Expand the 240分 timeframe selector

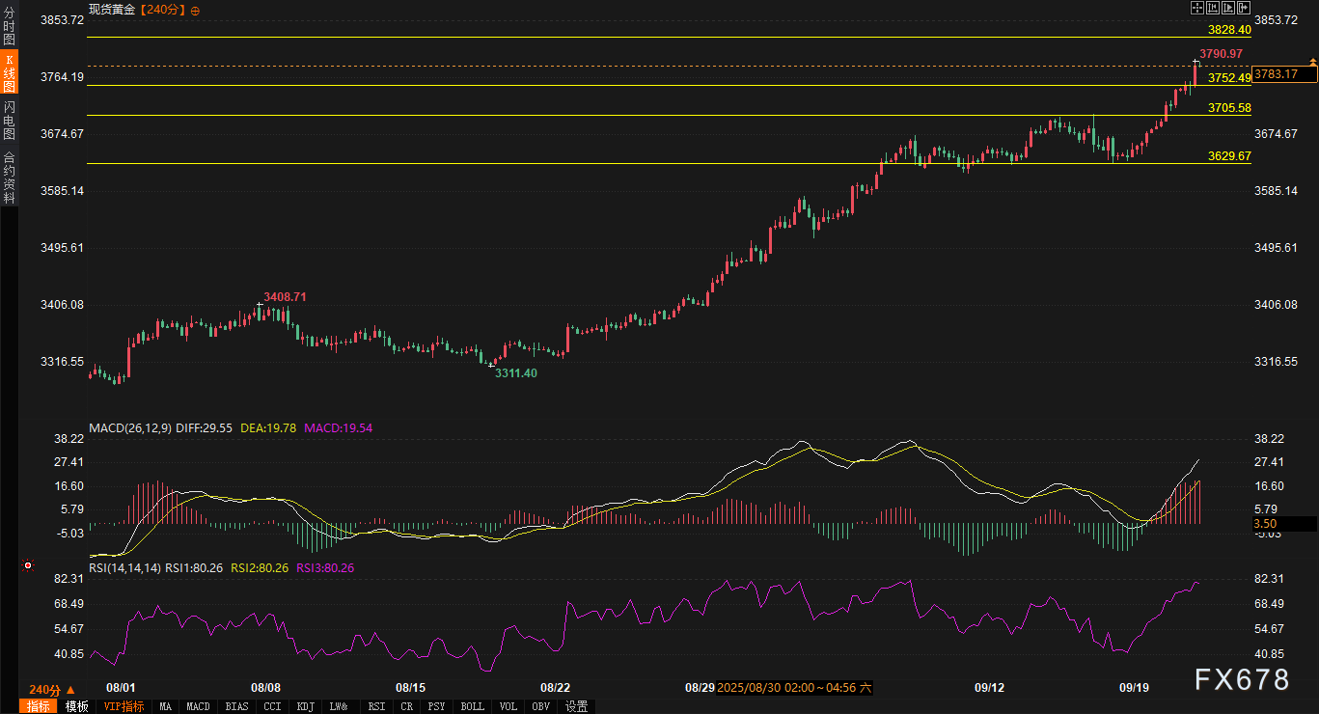click(x=51, y=690)
